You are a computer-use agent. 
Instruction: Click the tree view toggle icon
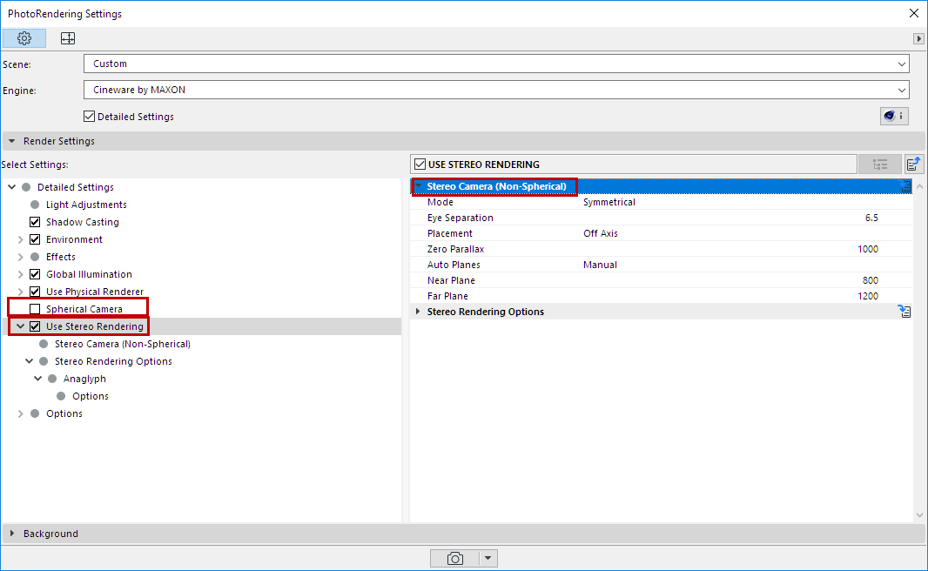880,164
